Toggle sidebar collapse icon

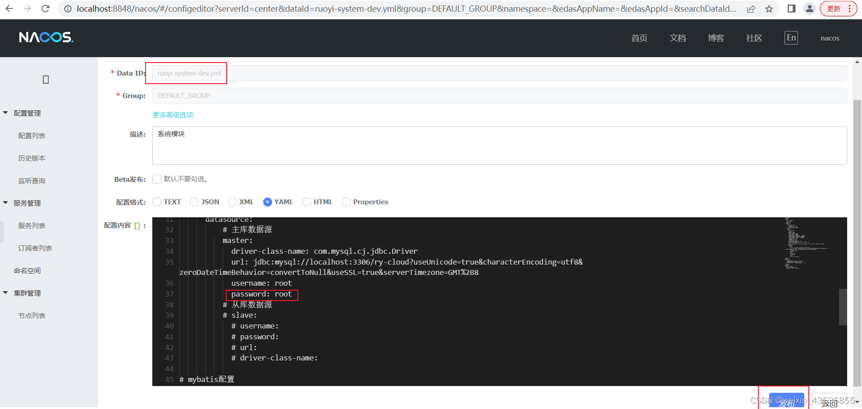(46, 80)
